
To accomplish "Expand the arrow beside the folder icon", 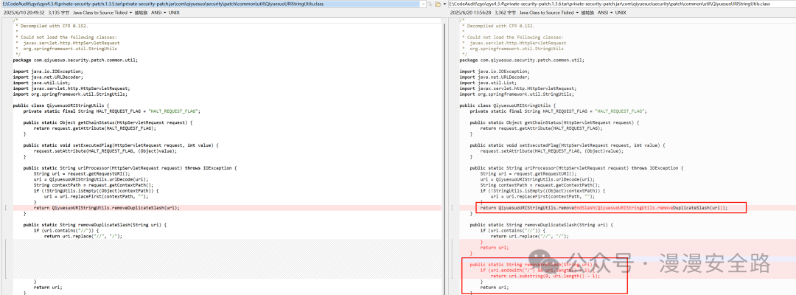I will tap(444, 4).
